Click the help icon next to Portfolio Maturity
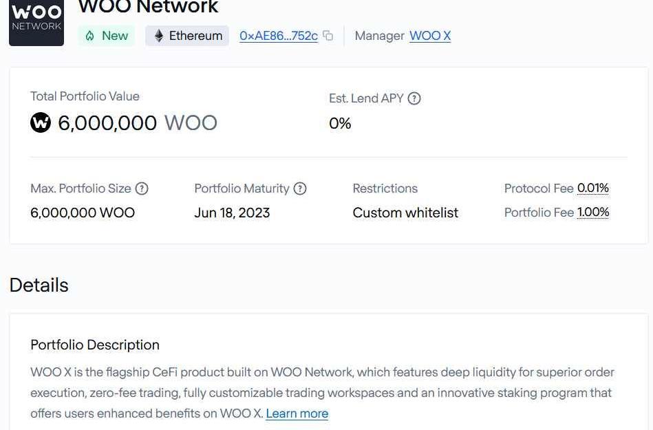The image size is (653, 430). coord(300,189)
